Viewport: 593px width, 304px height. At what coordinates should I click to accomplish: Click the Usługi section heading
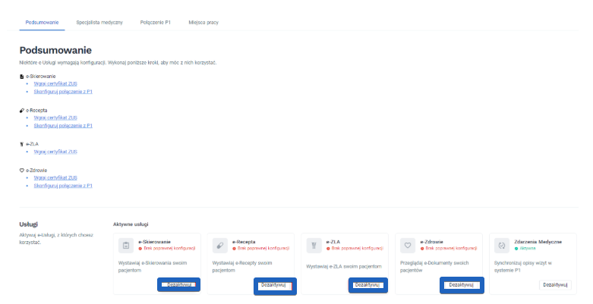[28, 224]
